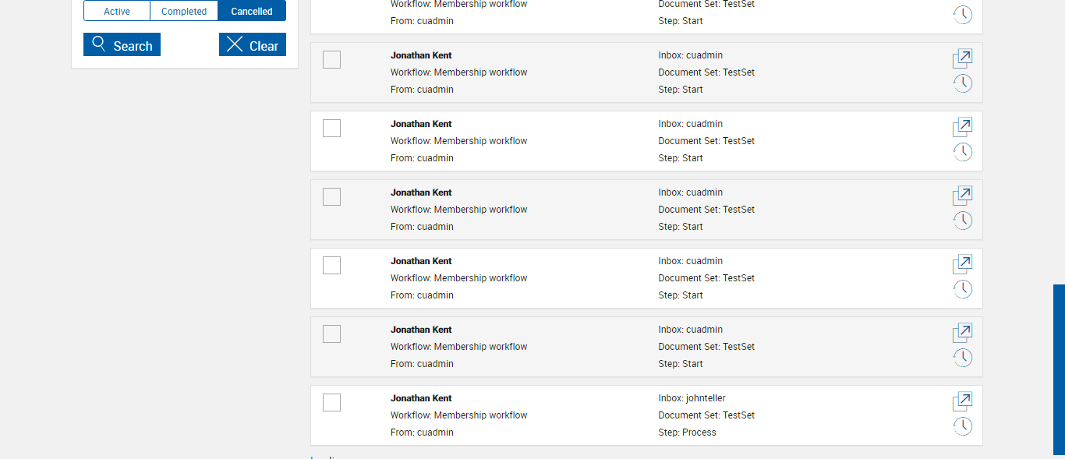This screenshot has width=1065, height=459.
Task: Show history of fifth fully visible Jonathan Kent row
Action: (963, 358)
